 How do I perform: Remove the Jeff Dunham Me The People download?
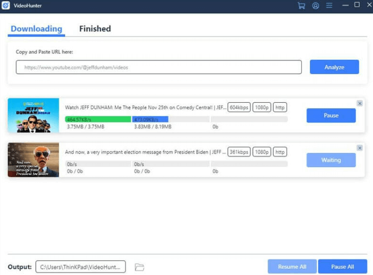click(360, 104)
